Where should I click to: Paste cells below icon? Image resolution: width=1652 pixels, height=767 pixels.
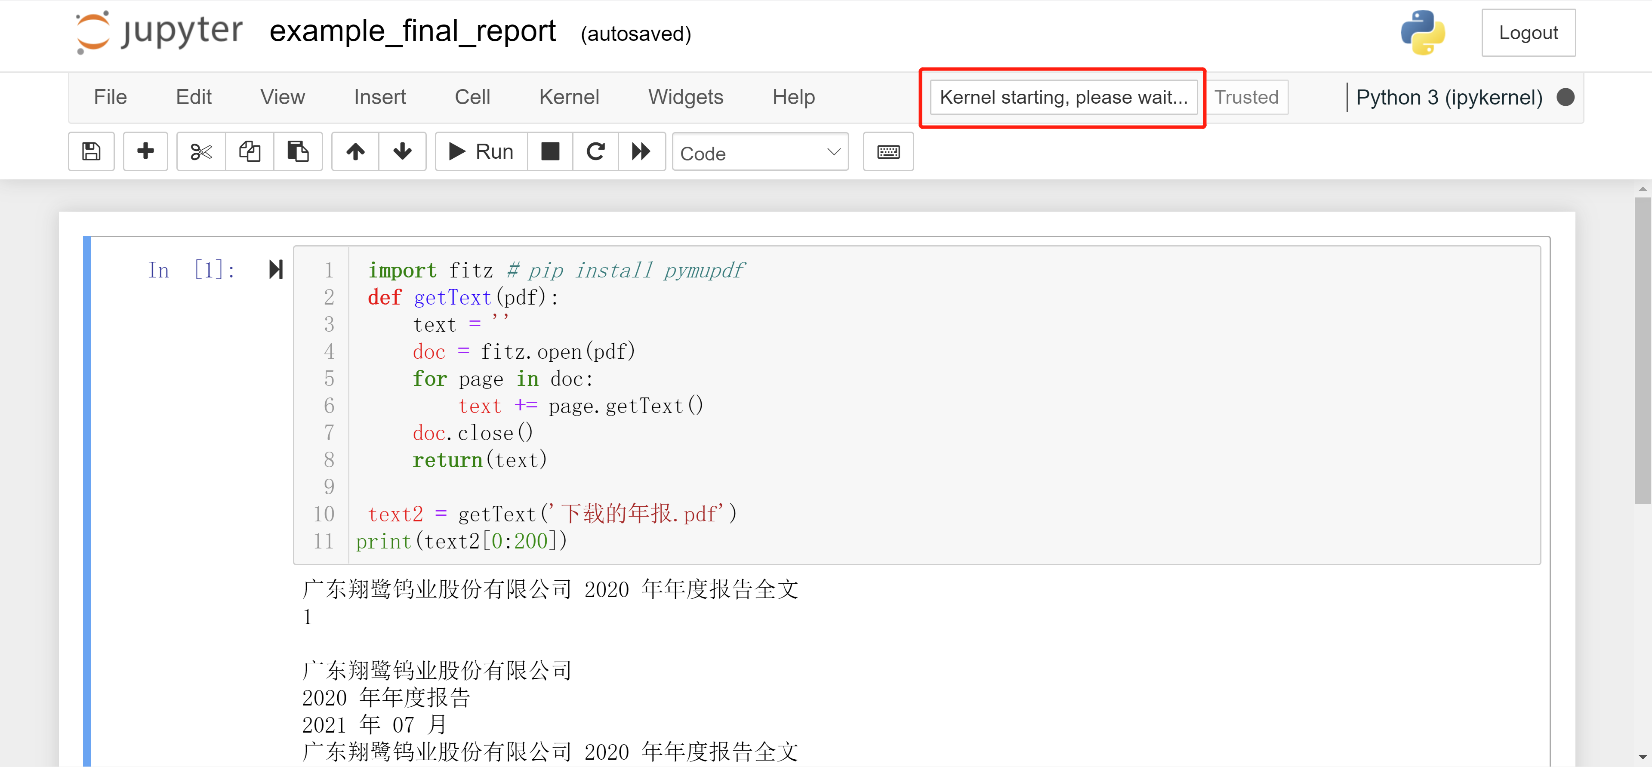point(298,152)
